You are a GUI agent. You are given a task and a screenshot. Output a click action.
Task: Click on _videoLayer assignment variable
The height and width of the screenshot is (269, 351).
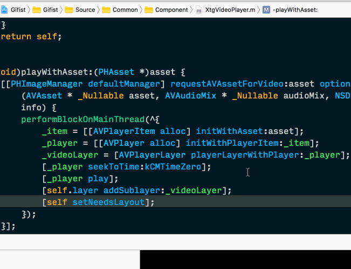[70, 155]
